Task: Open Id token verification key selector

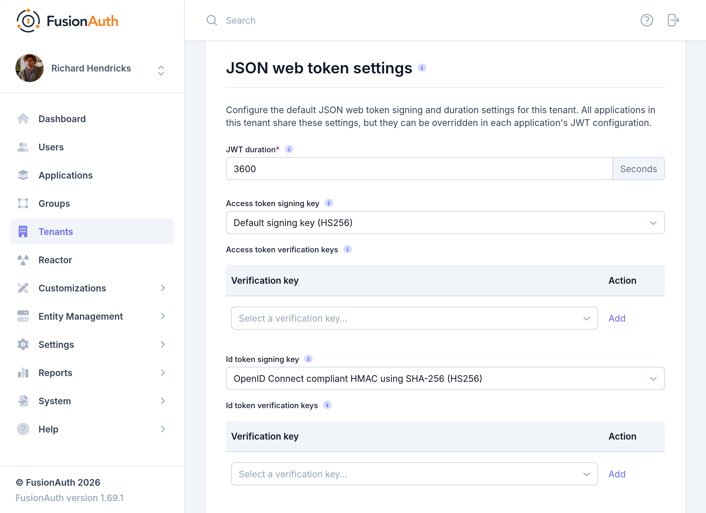Action: 414,474
